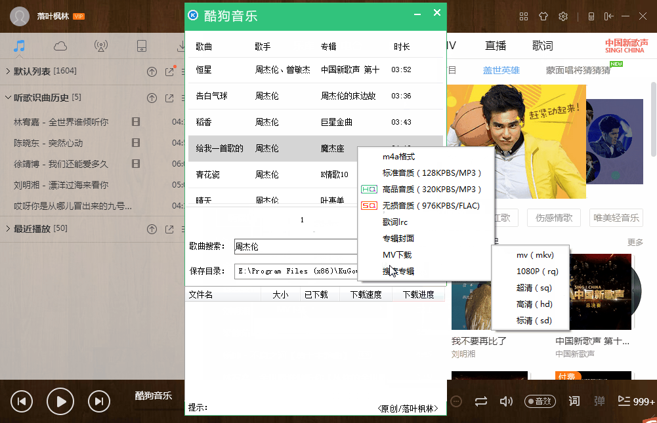
Task: Click the blue K logo in downloader title
Action: coord(193,15)
